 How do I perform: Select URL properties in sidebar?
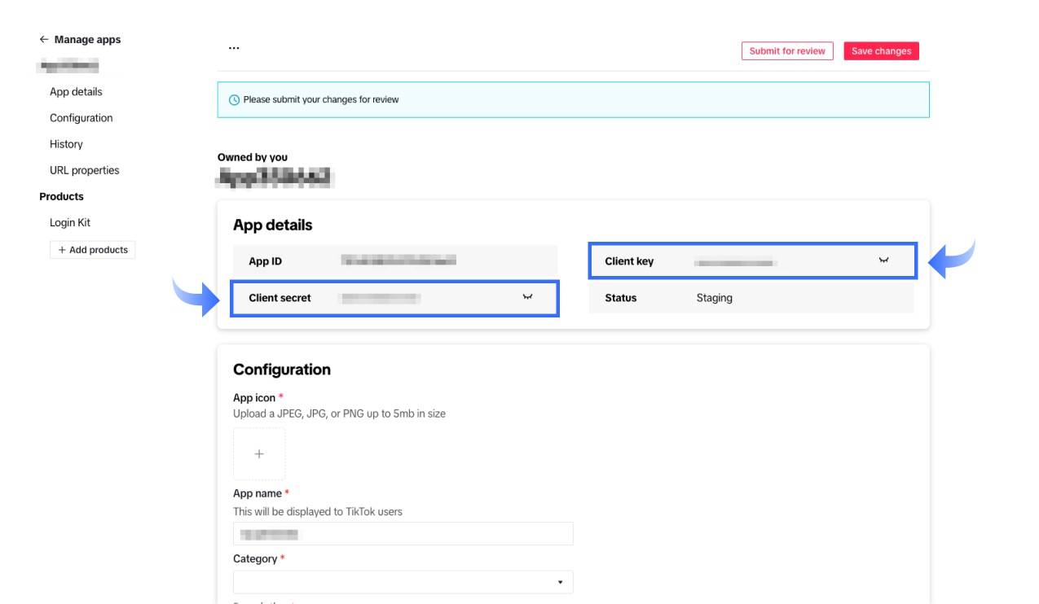pyautogui.click(x=84, y=170)
